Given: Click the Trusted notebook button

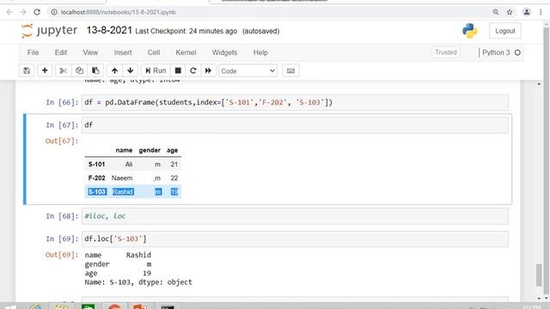Looking at the screenshot, I should 446,52.
